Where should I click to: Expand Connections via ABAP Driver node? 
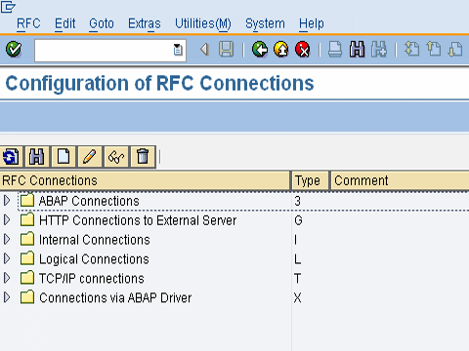7,297
